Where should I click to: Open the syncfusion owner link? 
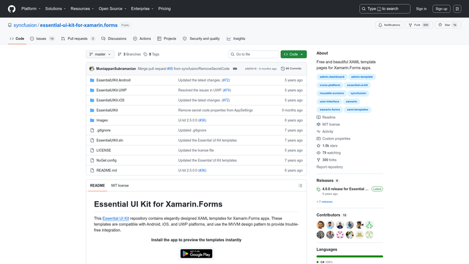point(25,25)
